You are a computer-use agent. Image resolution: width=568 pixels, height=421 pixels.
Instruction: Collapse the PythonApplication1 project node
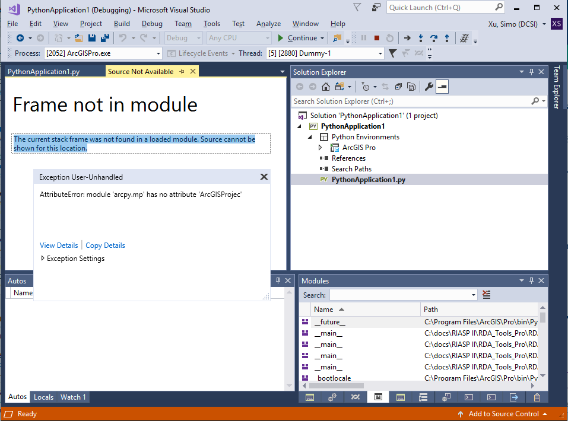pos(299,126)
